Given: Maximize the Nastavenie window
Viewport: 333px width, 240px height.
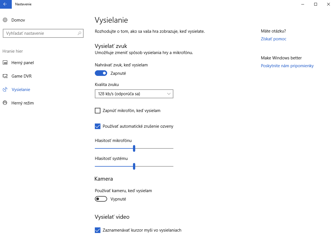Looking at the screenshot, I should 316,4.
